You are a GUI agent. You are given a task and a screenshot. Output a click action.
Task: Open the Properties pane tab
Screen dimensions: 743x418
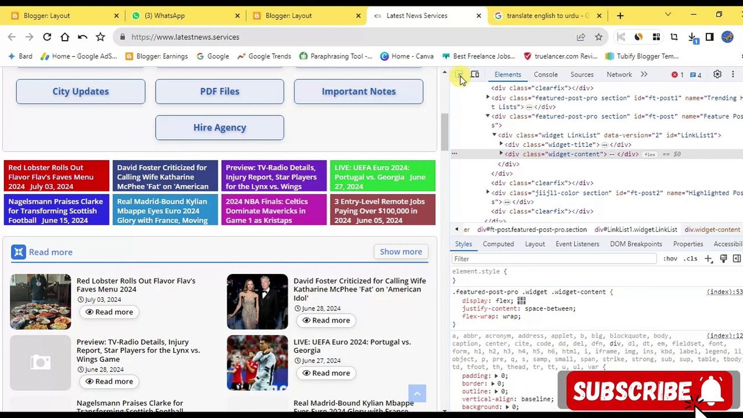[688, 244]
